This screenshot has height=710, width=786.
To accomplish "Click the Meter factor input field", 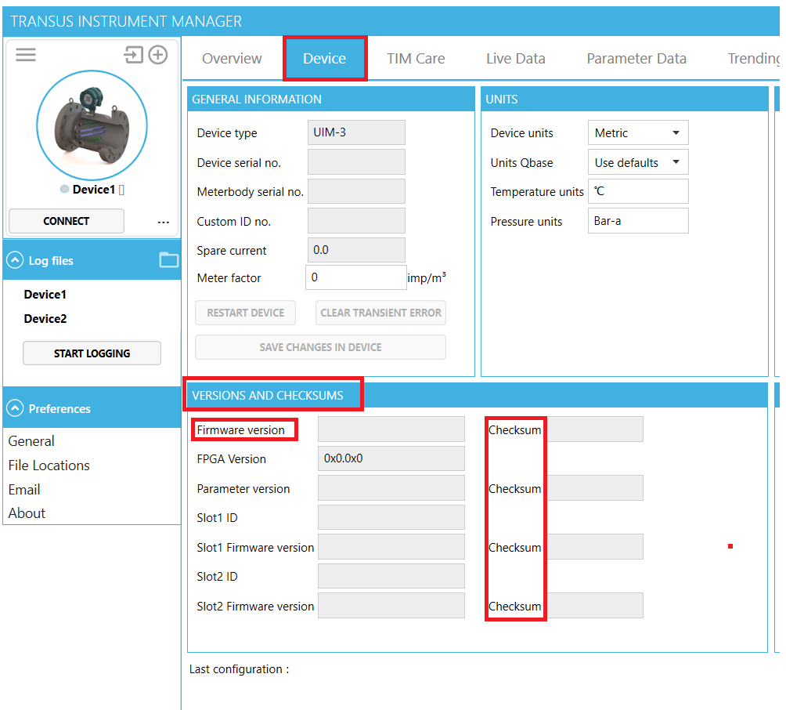I will coord(356,277).
